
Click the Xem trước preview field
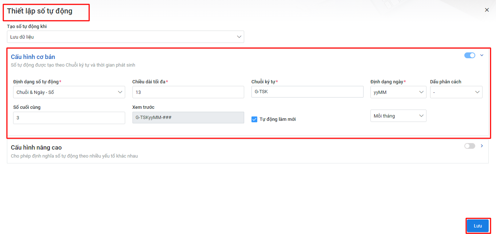click(188, 118)
